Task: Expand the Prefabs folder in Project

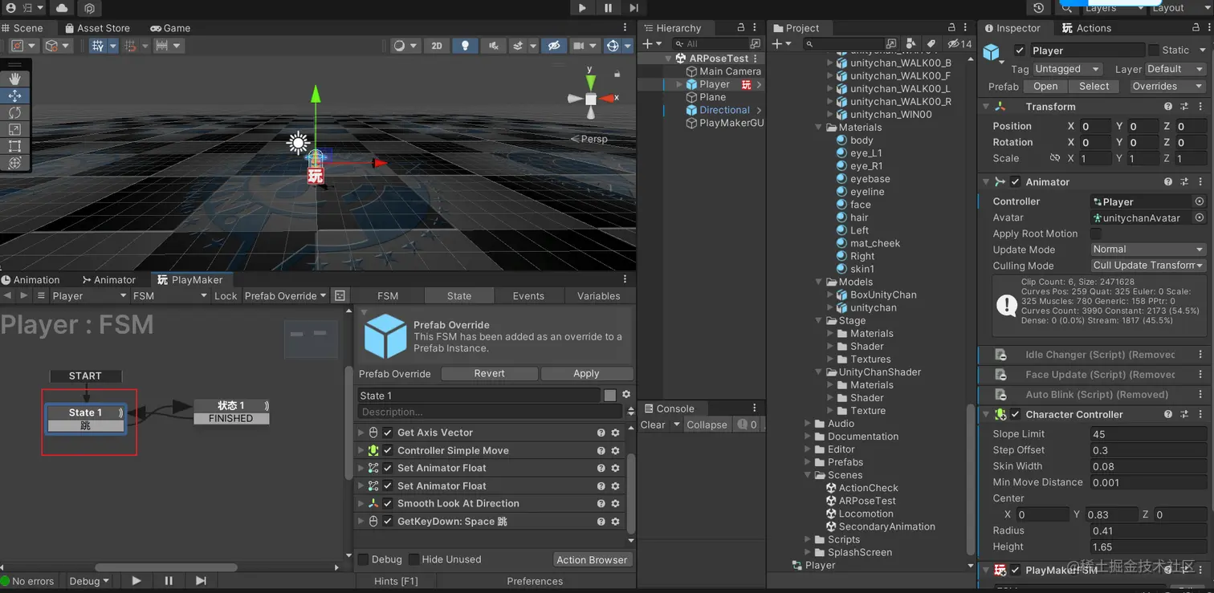Action: 809,462
